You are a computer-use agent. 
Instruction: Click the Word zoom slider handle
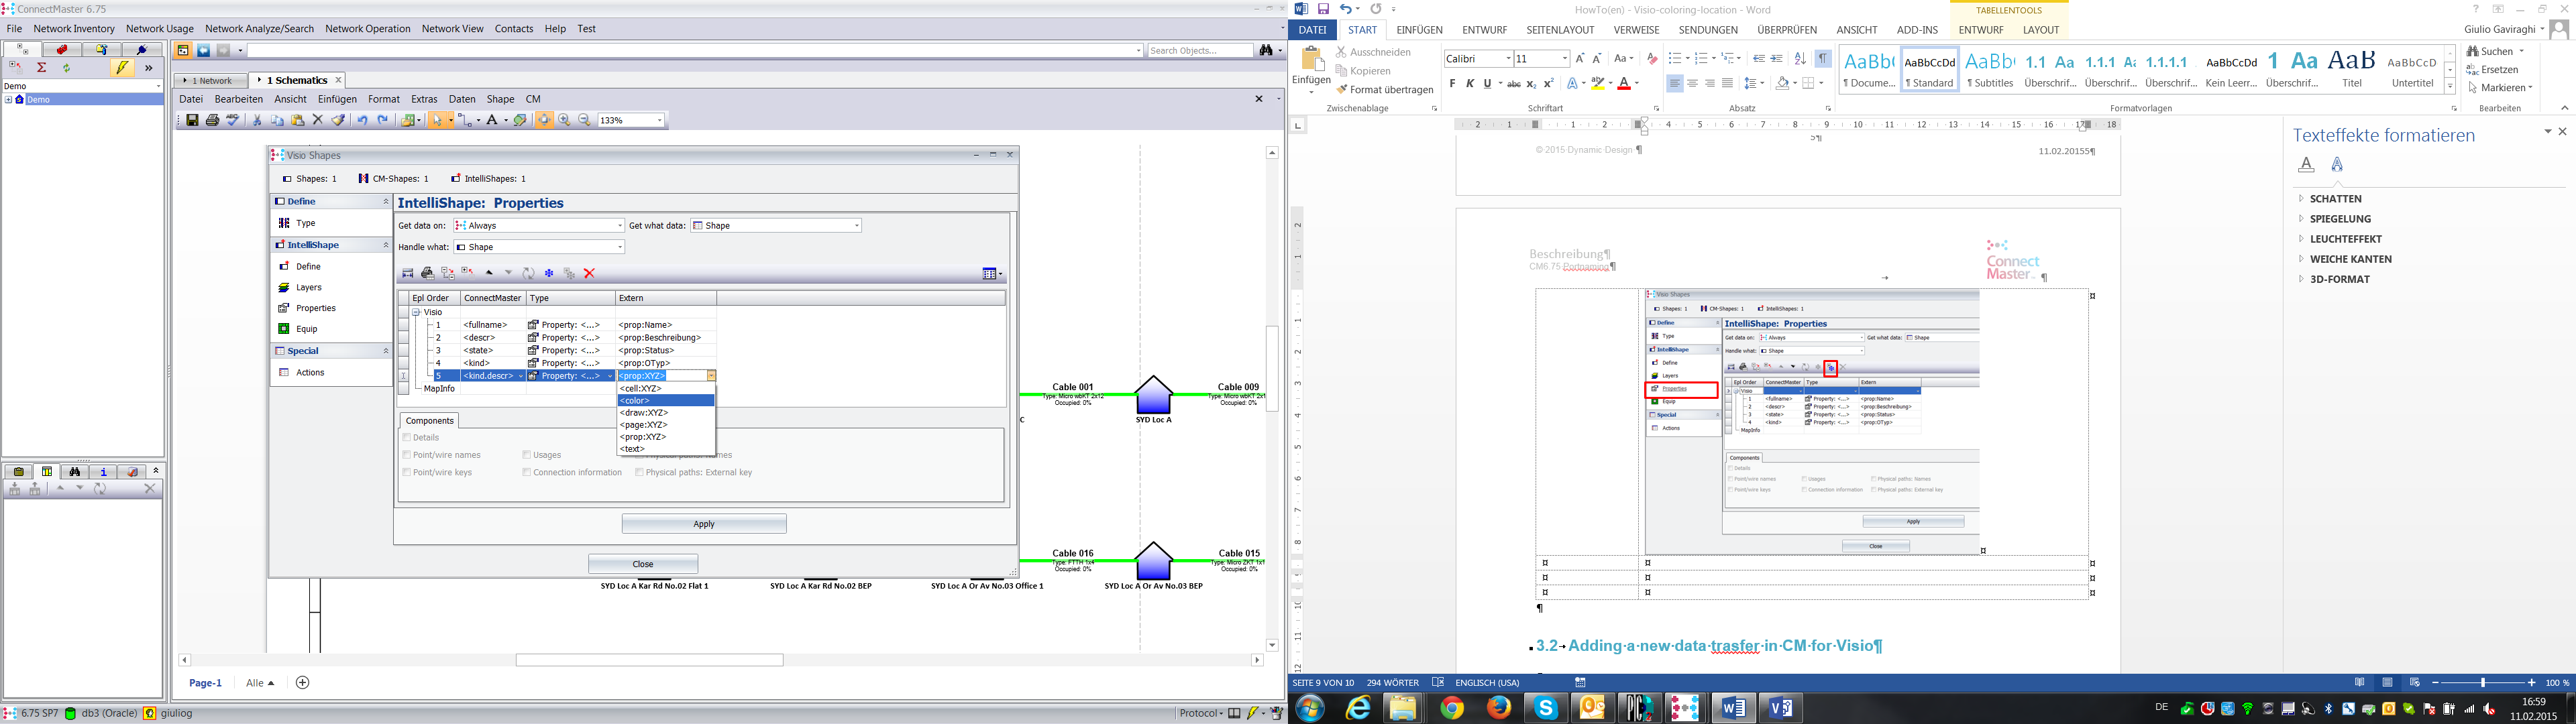[x=2483, y=683]
